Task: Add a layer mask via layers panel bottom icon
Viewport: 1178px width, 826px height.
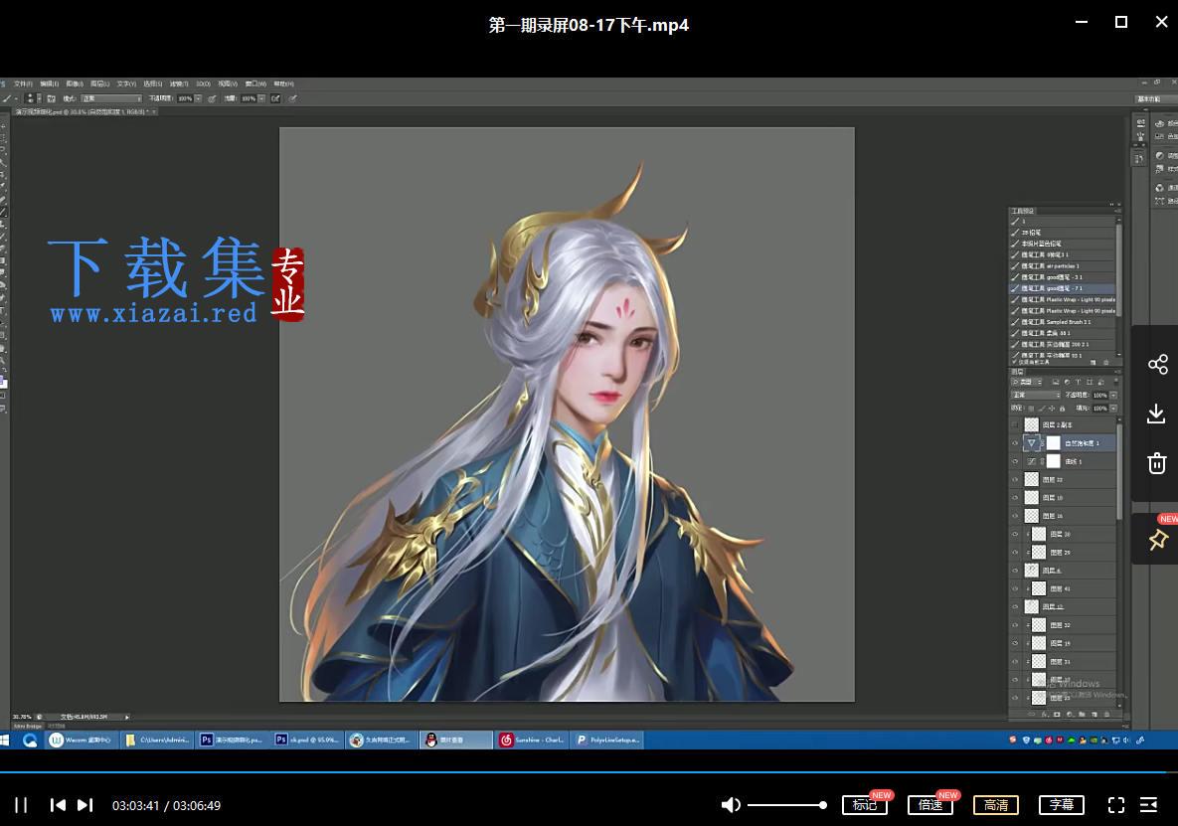Action: click(x=1057, y=714)
